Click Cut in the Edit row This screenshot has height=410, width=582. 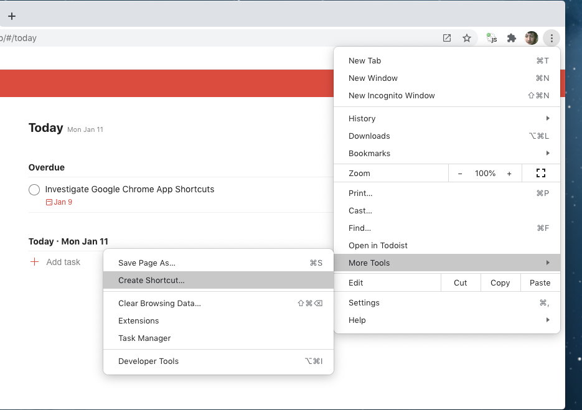click(461, 282)
